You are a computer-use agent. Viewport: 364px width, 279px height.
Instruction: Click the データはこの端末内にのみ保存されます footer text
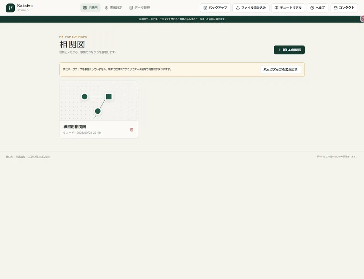coord(337,157)
